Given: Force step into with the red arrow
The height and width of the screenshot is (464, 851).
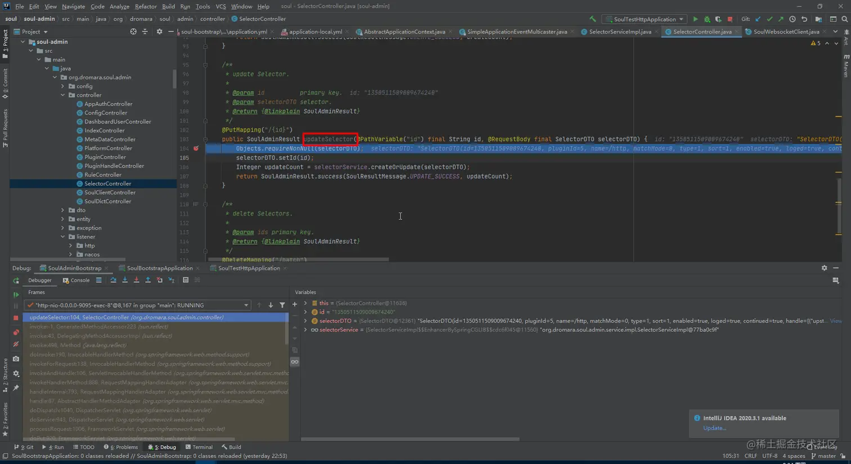Looking at the screenshot, I should click(x=136, y=280).
